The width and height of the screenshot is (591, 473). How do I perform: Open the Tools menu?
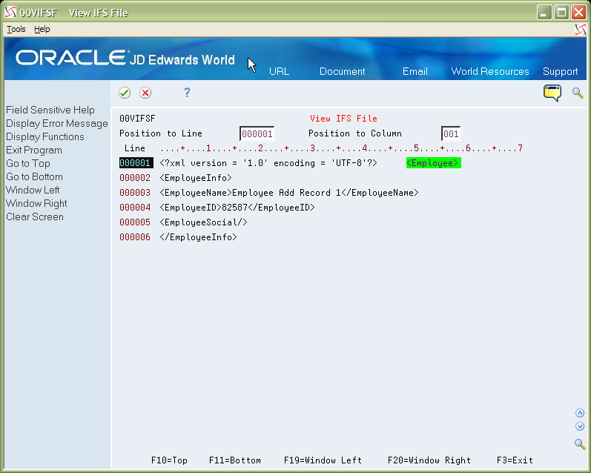coord(16,29)
